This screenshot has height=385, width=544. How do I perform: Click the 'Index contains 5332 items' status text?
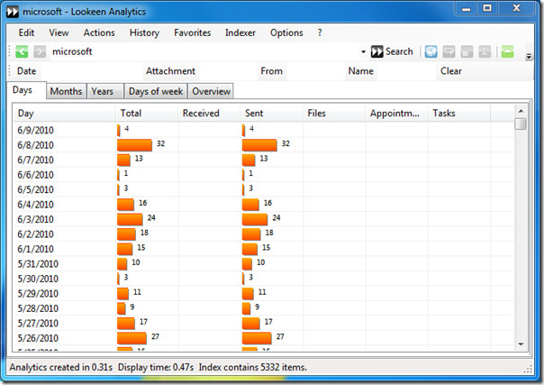[252, 367]
